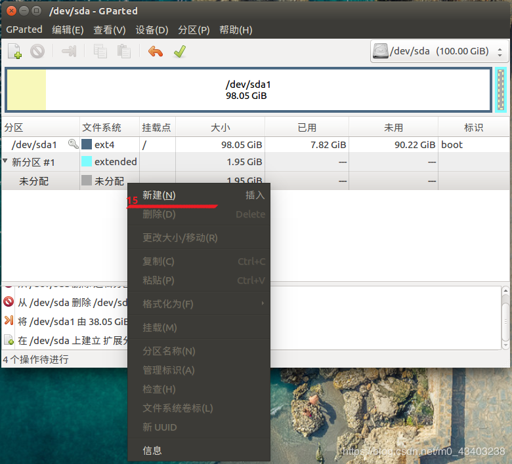Click the copy partition toolbar icon
The width and height of the screenshot is (512, 464).
(x=100, y=51)
